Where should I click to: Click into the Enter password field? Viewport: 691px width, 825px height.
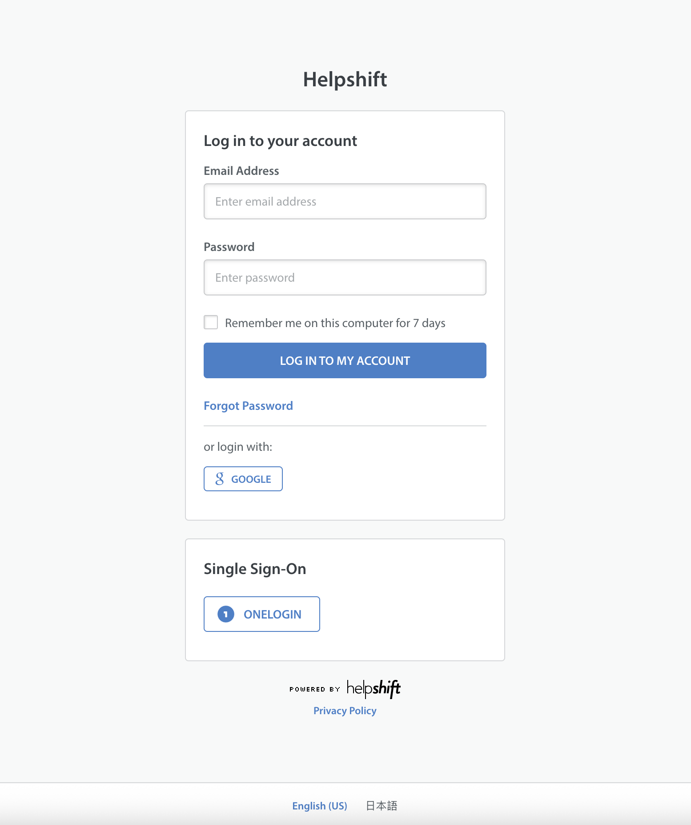point(345,278)
